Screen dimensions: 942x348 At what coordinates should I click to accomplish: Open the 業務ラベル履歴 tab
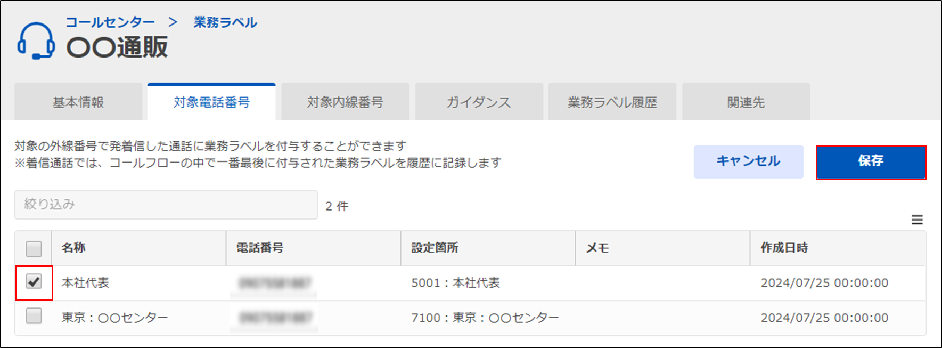click(x=612, y=102)
